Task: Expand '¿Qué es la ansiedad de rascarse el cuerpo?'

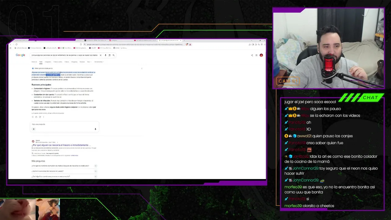Action: [64, 171]
